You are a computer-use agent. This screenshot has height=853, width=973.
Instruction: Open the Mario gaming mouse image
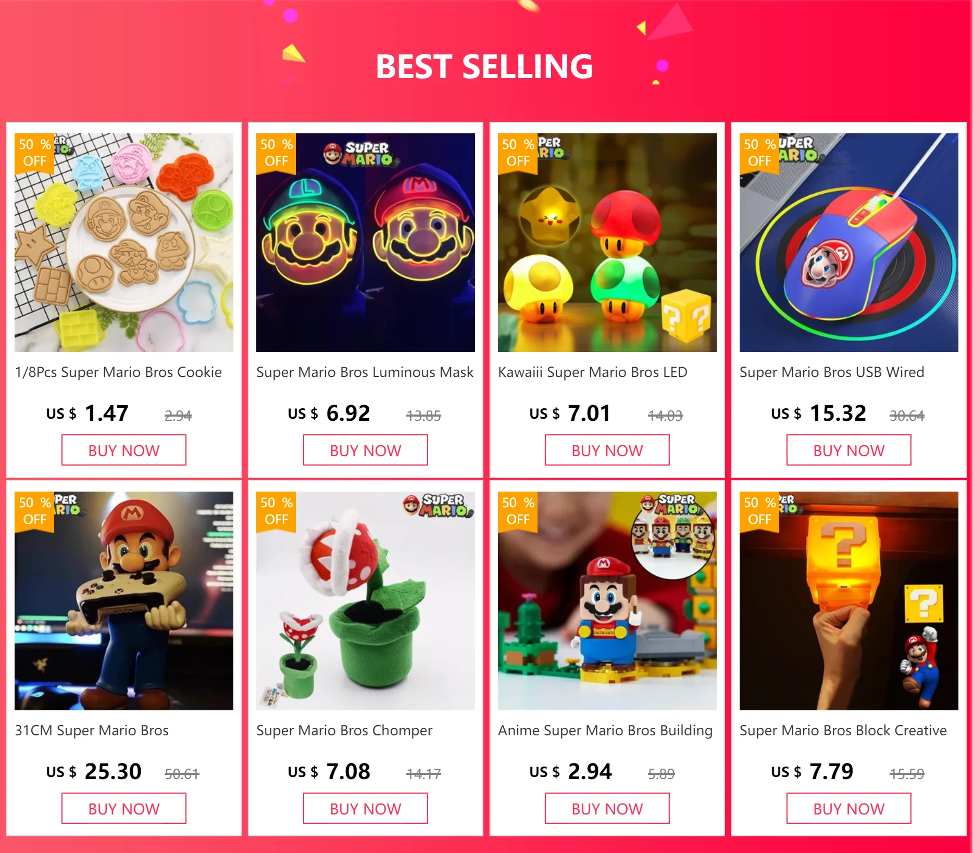849,243
